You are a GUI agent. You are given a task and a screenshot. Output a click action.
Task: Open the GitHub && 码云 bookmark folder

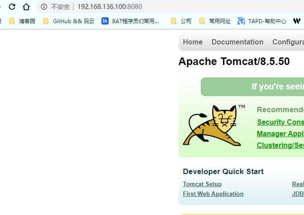pyautogui.click(x=69, y=21)
